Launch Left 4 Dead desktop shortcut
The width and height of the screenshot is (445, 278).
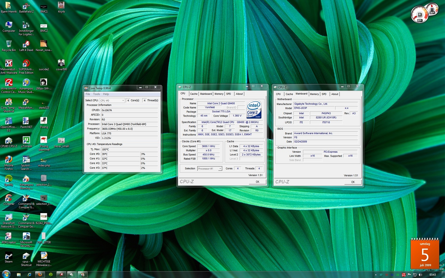[x=26, y=46]
